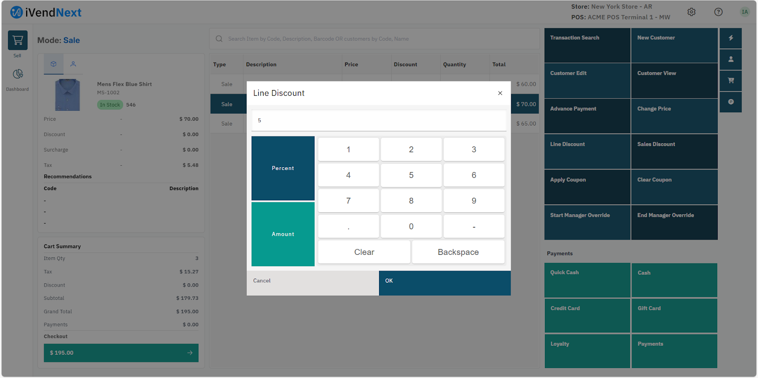The height and width of the screenshot is (378, 758).
Task: Open the Sell cart icon
Action: point(18,41)
